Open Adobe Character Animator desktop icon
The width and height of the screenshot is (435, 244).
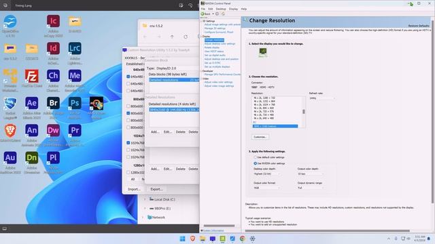tap(53, 80)
